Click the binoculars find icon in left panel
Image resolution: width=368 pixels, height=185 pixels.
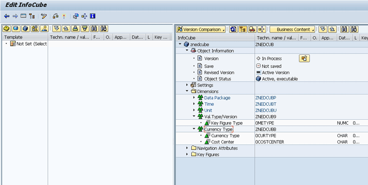coord(94,29)
